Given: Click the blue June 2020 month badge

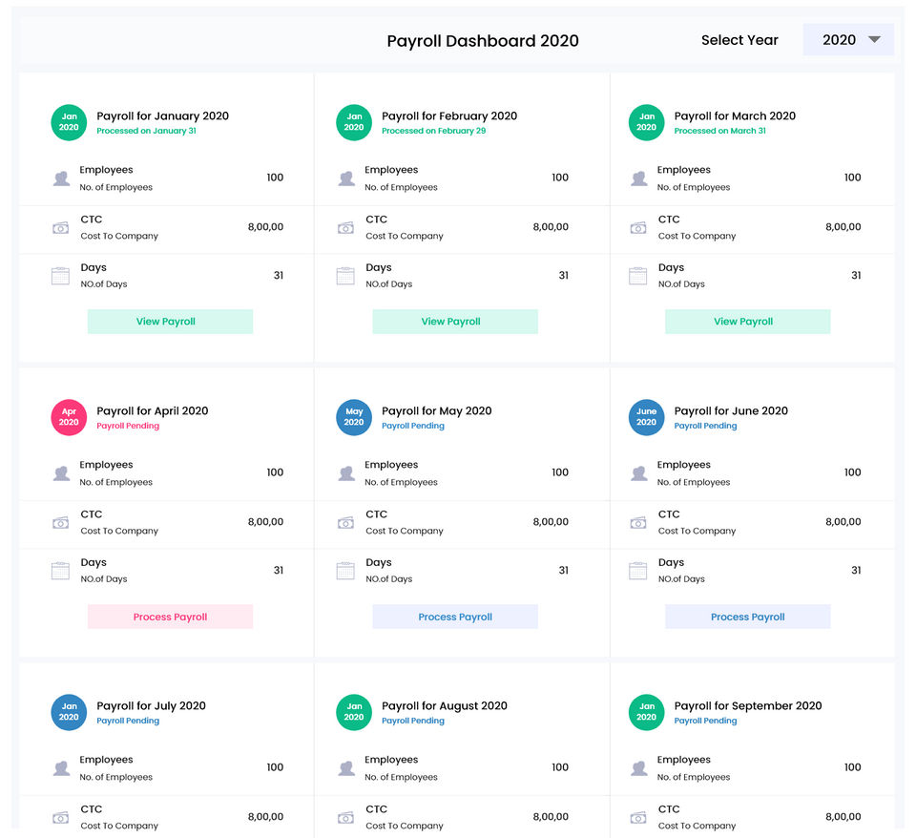Looking at the screenshot, I should (646, 417).
